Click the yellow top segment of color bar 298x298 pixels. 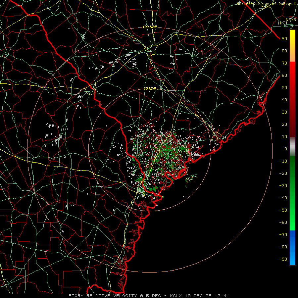292,46
